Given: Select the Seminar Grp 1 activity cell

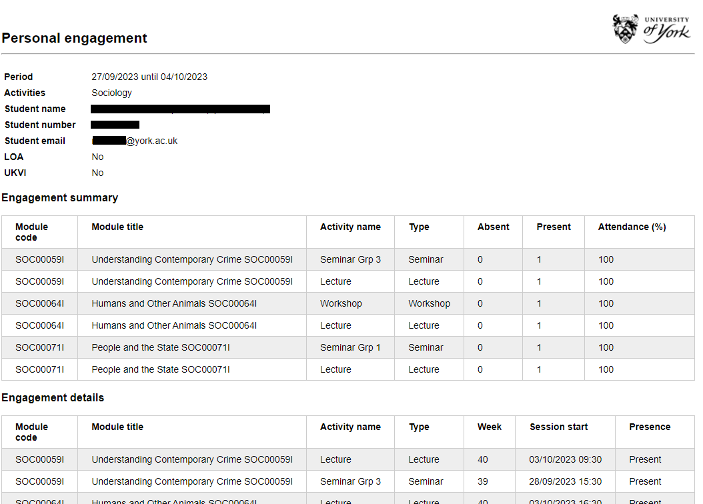Looking at the screenshot, I should (350, 347).
